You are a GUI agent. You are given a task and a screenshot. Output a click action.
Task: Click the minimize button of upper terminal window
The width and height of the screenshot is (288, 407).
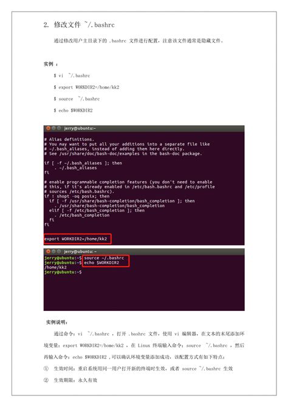(x=53, y=128)
